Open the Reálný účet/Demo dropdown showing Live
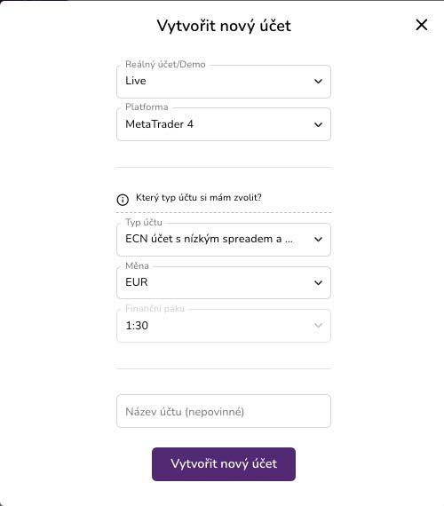This screenshot has height=506, width=444. coord(224,82)
